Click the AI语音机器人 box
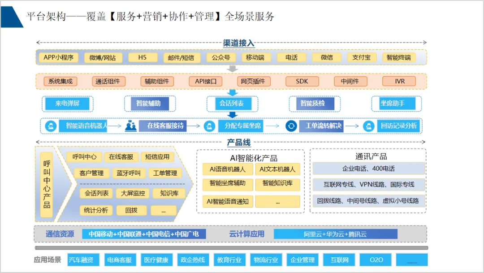484x273 pixels. [228, 169]
